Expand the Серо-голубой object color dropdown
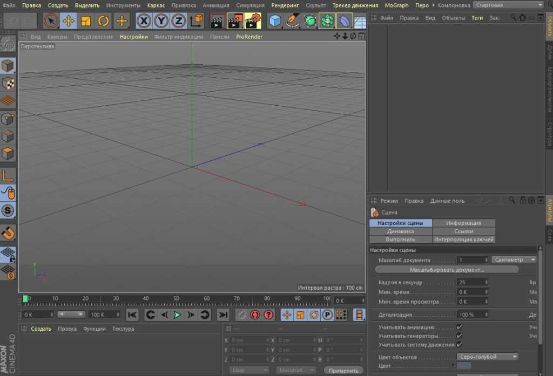The image size is (553, 376). pos(487,357)
